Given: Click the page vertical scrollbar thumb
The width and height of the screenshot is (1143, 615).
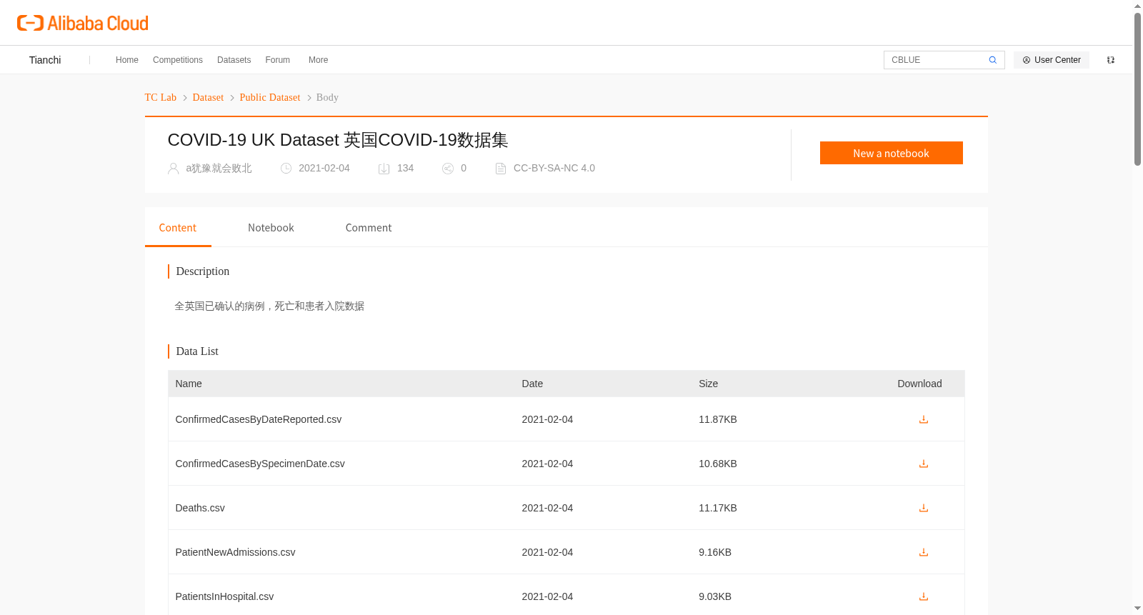Looking at the screenshot, I should click(x=1137, y=89).
